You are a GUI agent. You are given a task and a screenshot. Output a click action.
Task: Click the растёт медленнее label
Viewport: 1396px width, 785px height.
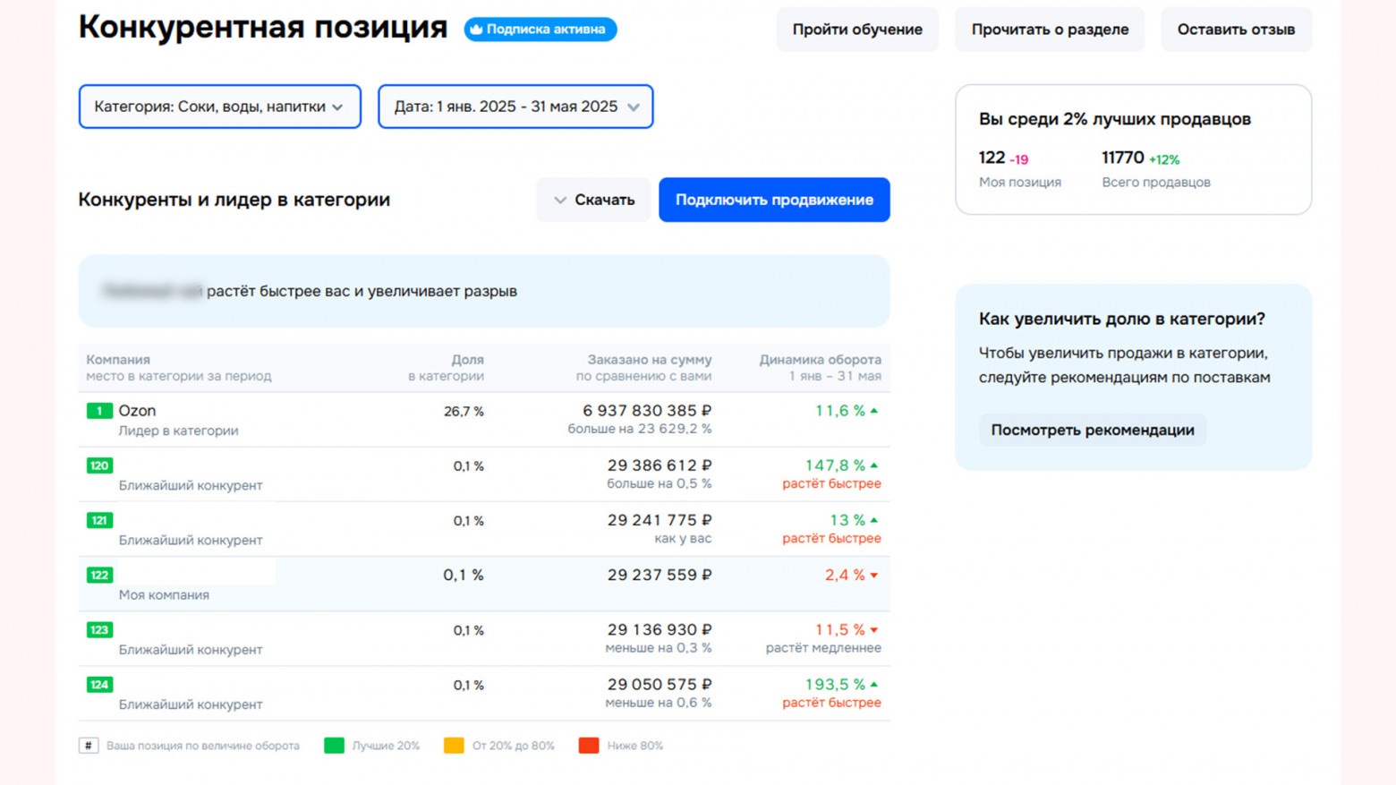(x=823, y=648)
